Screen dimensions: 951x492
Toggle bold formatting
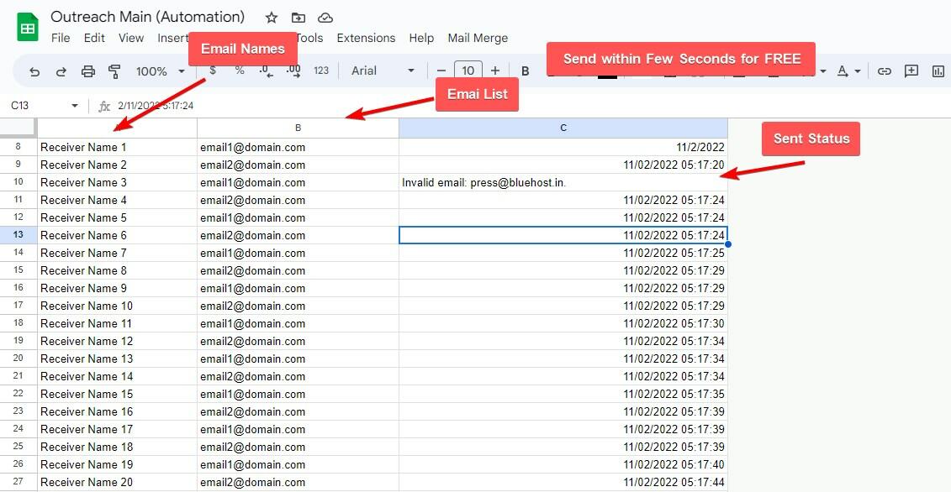pos(526,71)
